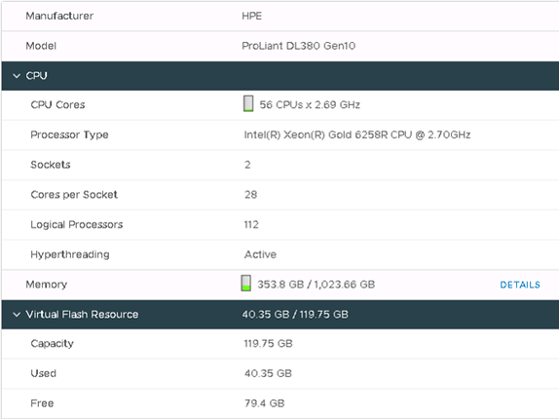
Task: Click the Manufacturer row label
Action: click(59, 16)
